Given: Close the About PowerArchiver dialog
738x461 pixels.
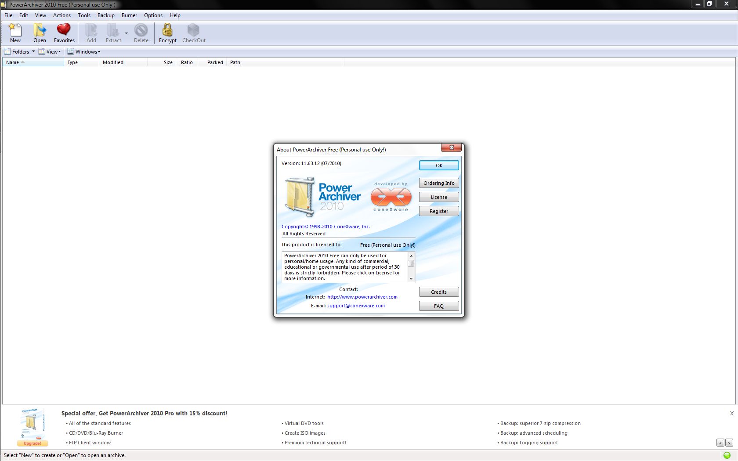Looking at the screenshot, I should tap(451, 148).
